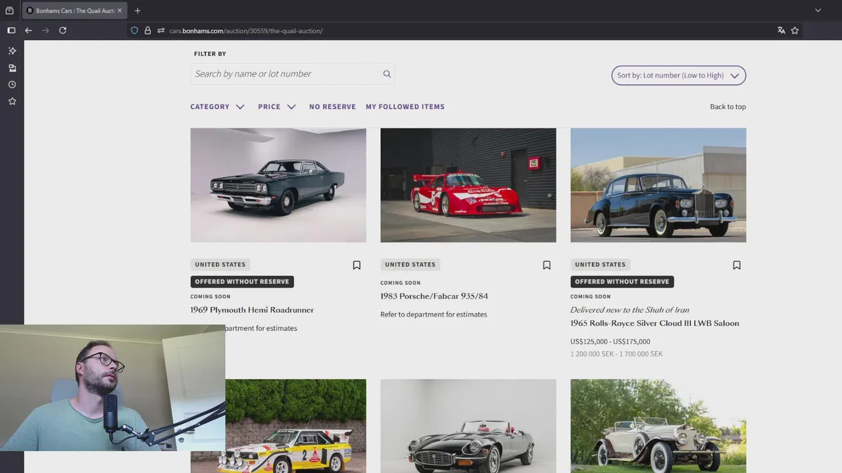
Task: Follow the Plymouth Hemi Roadrunner lot via bookmark
Action: 357,265
